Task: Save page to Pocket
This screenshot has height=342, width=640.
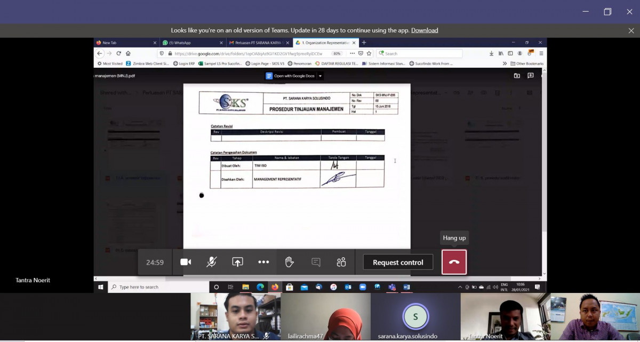Action: coord(361,53)
